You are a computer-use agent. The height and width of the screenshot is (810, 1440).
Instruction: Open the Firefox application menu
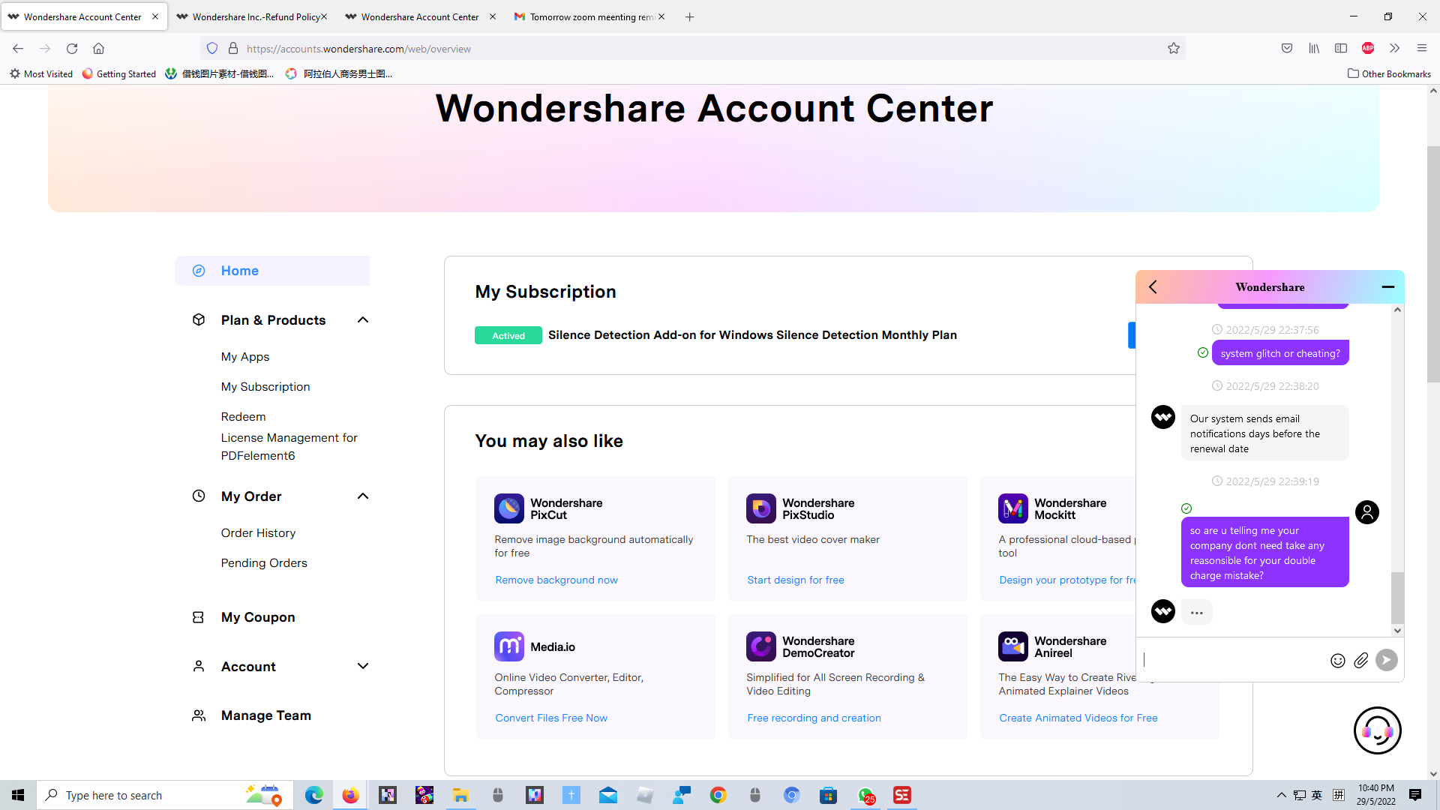point(1421,48)
